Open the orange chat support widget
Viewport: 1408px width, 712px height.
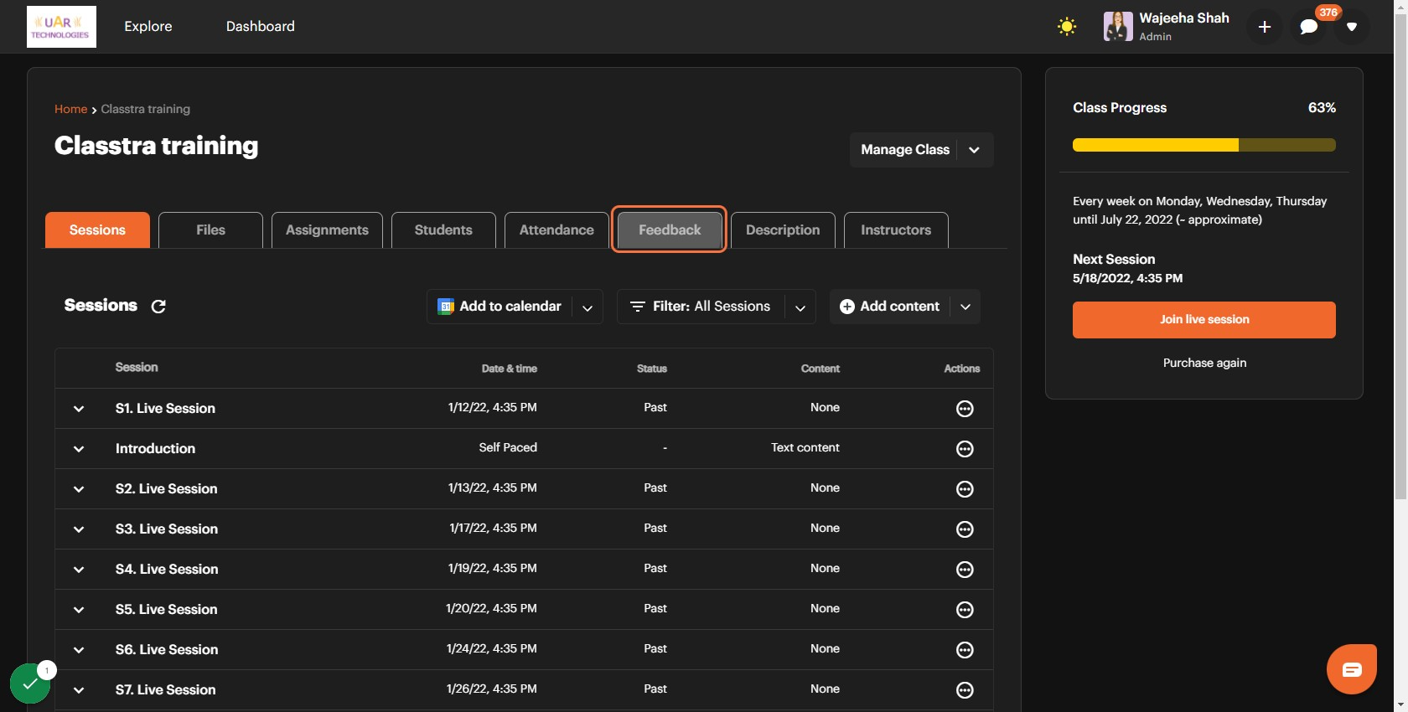pyautogui.click(x=1352, y=669)
